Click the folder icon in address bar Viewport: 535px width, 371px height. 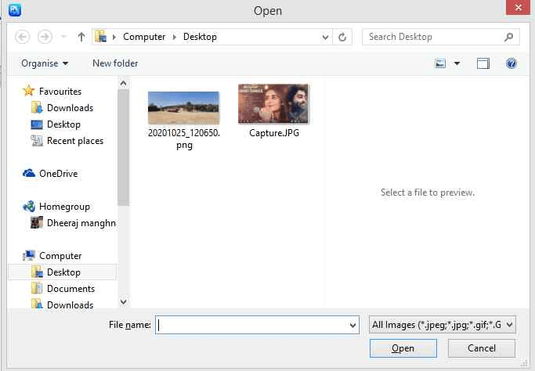tap(100, 36)
